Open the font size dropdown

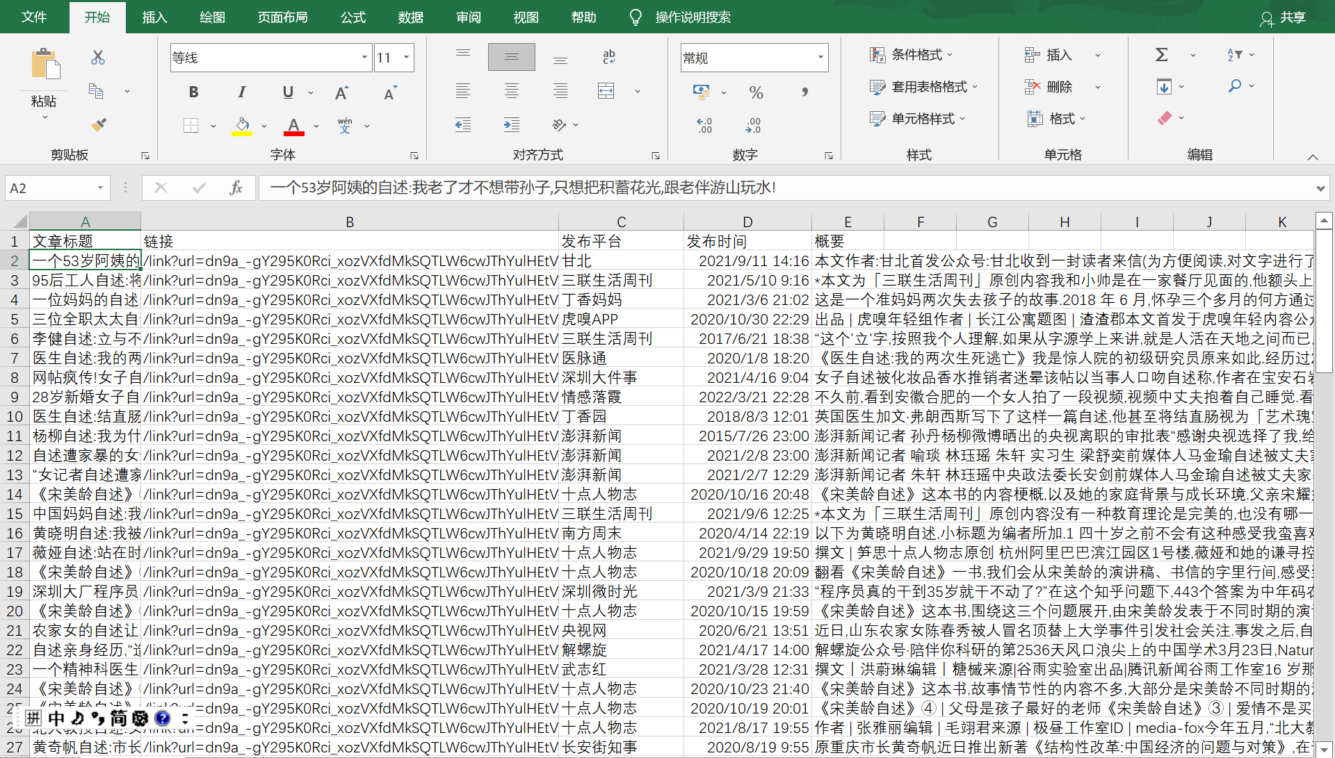(x=407, y=57)
